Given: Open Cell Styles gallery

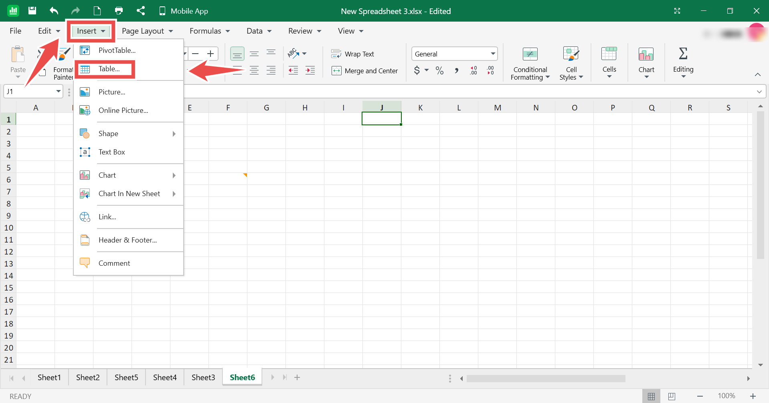Looking at the screenshot, I should pos(571,63).
